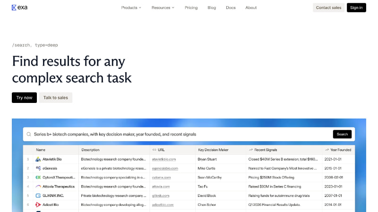Screen dimensions: 378x212
Task: Click CytomX Therapeutics logo icon
Action: [38, 178]
